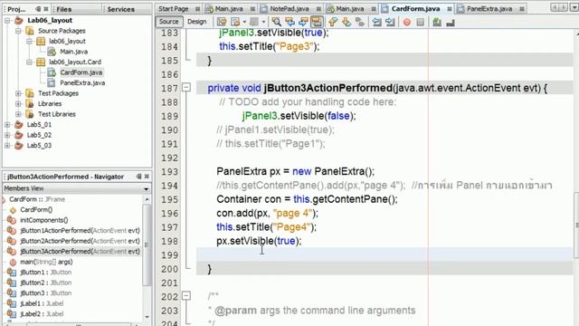This screenshot has height=326, width=579.
Task: Click the Lab06_layout project icon
Action: point(18,20)
